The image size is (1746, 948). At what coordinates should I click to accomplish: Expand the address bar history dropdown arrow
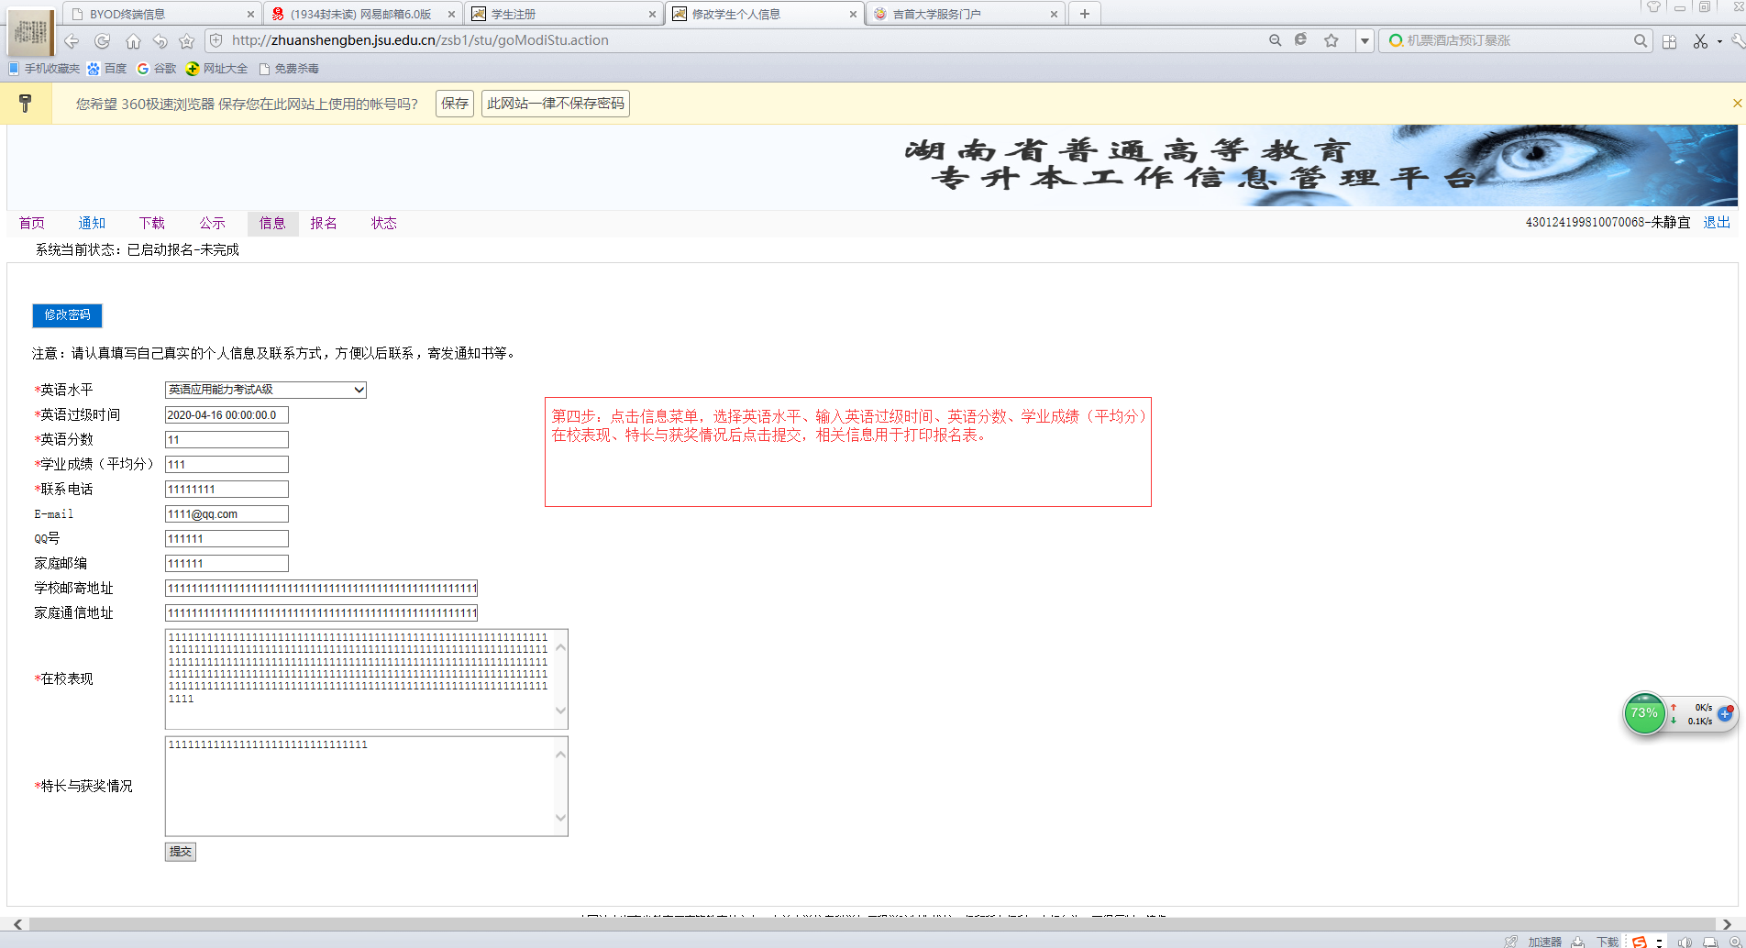point(1365,40)
